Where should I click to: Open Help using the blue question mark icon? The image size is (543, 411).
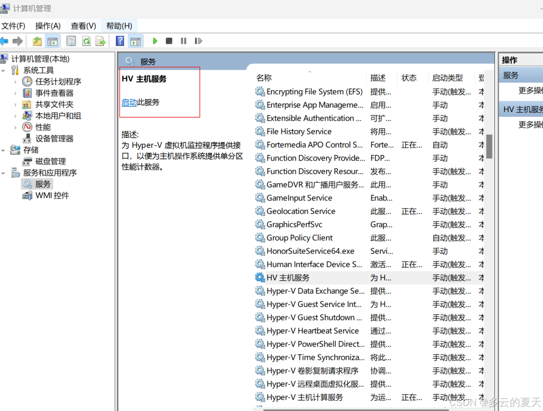pyautogui.click(x=120, y=41)
